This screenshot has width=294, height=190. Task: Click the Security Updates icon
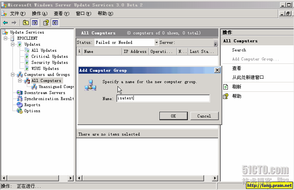pyautogui.click(x=27, y=62)
